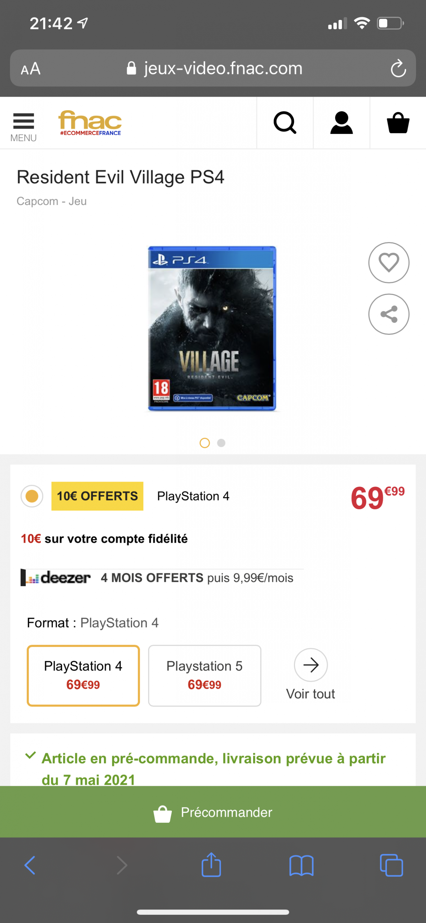Viewport: 426px width, 923px height.
Task: Add game to wishlist heart
Action: 389,262
